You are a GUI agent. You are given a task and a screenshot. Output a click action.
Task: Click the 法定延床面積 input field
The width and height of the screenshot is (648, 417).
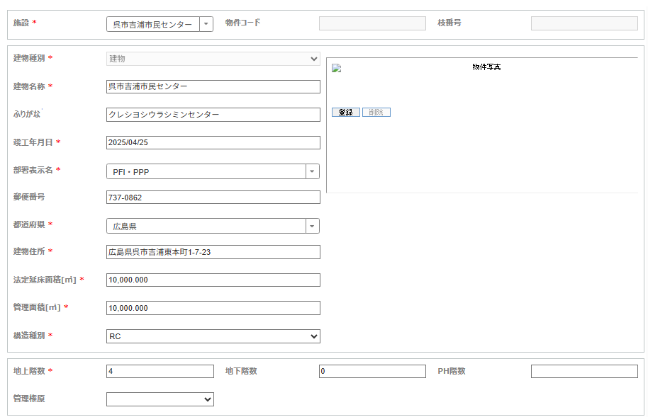click(x=213, y=280)
